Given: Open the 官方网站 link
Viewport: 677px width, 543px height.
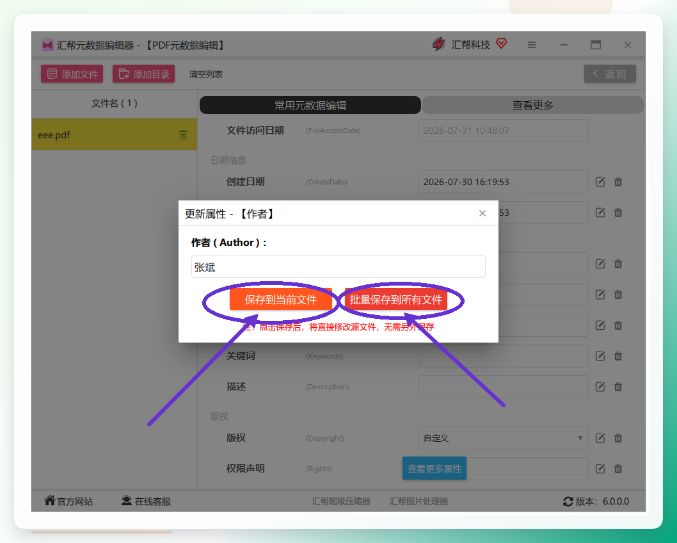Looking at the screenshot, I should pos(68,501).
